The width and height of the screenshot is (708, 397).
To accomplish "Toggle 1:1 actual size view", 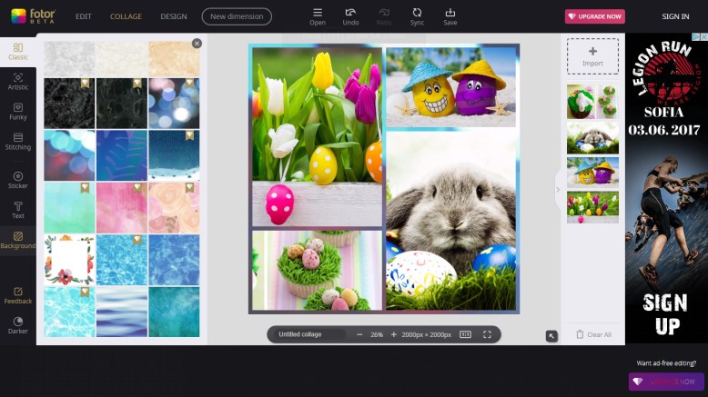I will [x=466, y=334].
